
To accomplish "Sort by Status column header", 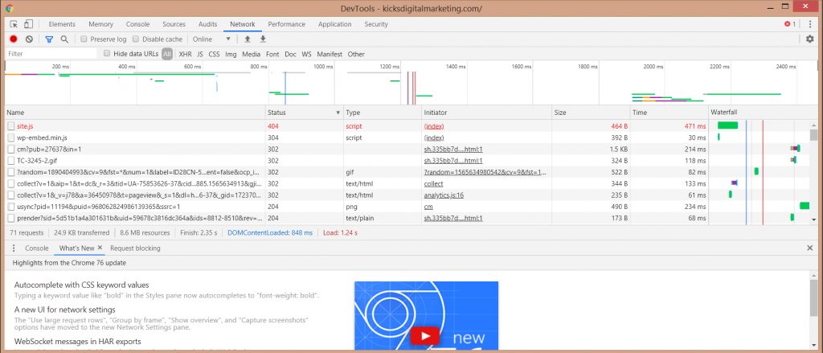I will 304,113.
